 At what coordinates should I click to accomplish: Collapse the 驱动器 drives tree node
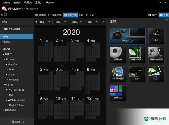click(2, 49)
